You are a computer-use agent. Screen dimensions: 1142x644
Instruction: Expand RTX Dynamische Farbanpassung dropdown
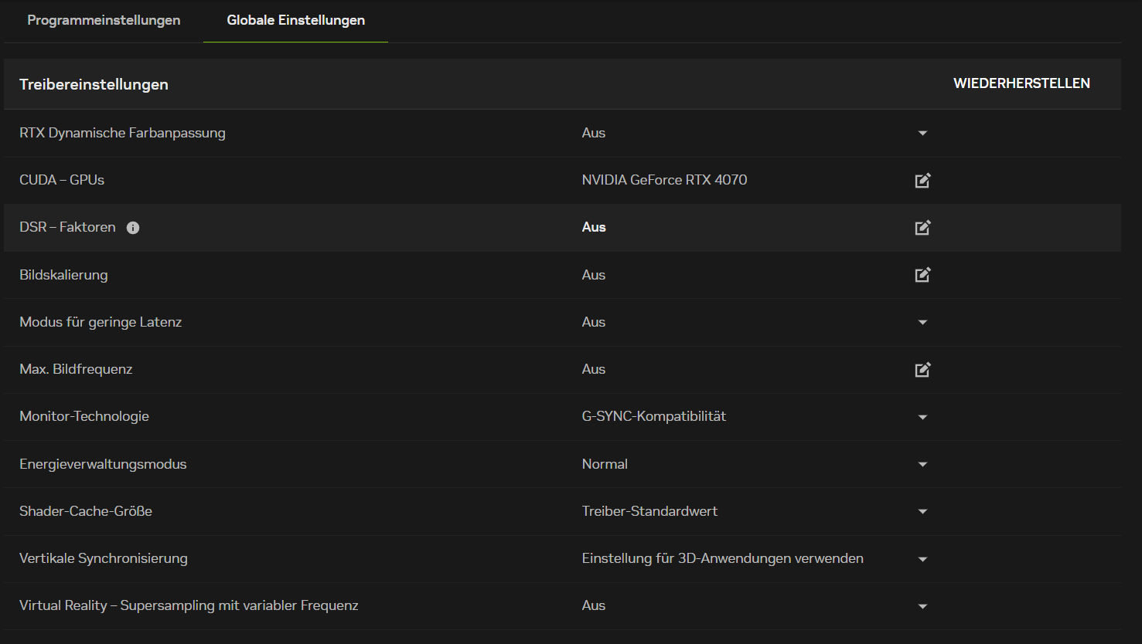[922, 134]
